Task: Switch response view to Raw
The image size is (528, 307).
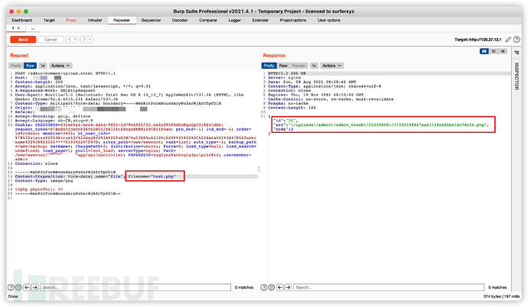Action: pos(283,66)
